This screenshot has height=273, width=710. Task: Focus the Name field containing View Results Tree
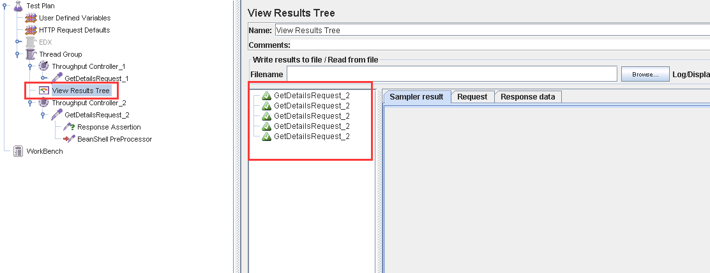click(x=492, y=31)
